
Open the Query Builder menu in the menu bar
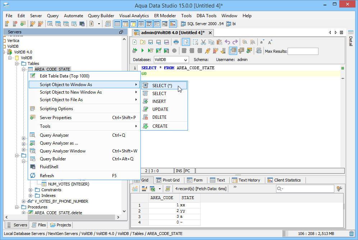coord(101,16)
